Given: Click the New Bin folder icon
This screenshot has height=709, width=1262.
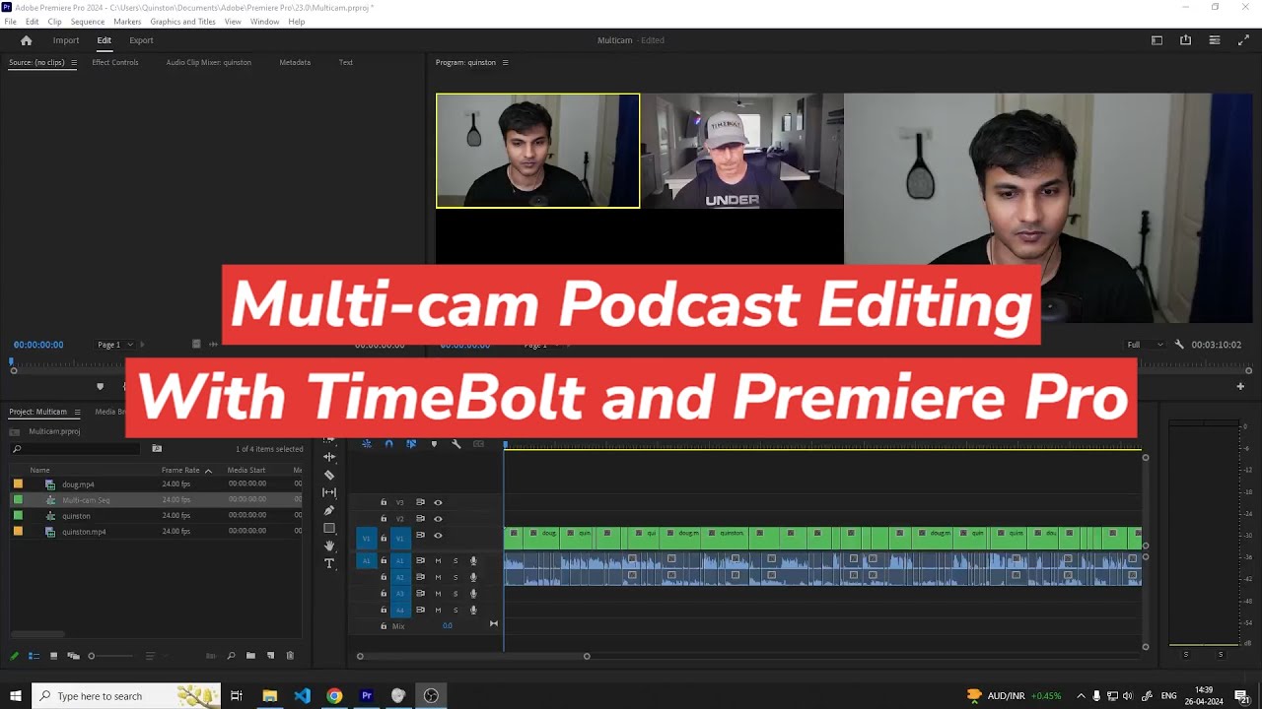Looking at the screenshot, I should click(x=250, y=656).
